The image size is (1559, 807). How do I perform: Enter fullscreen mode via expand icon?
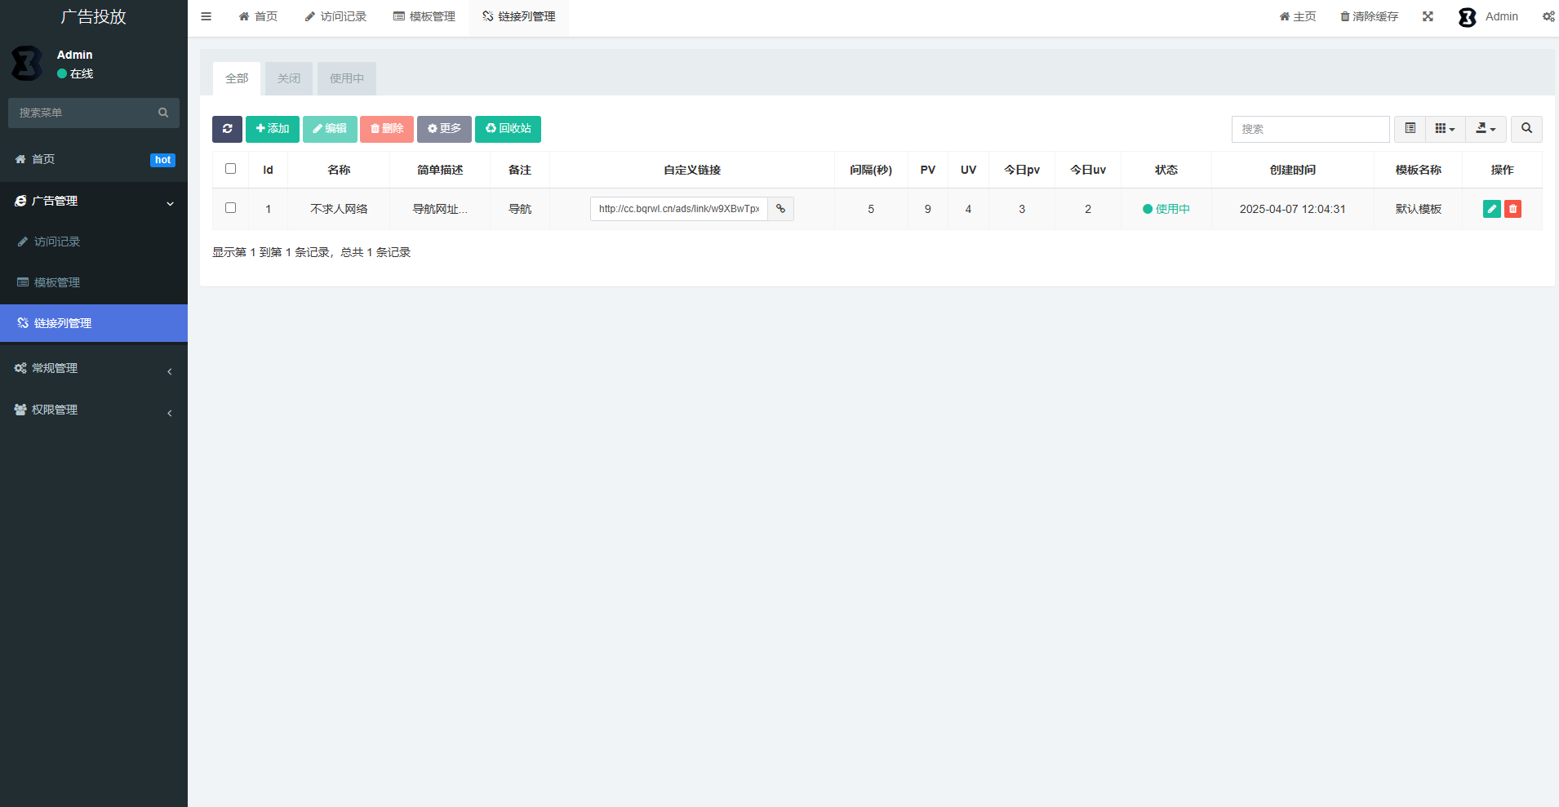[1428, 16]
